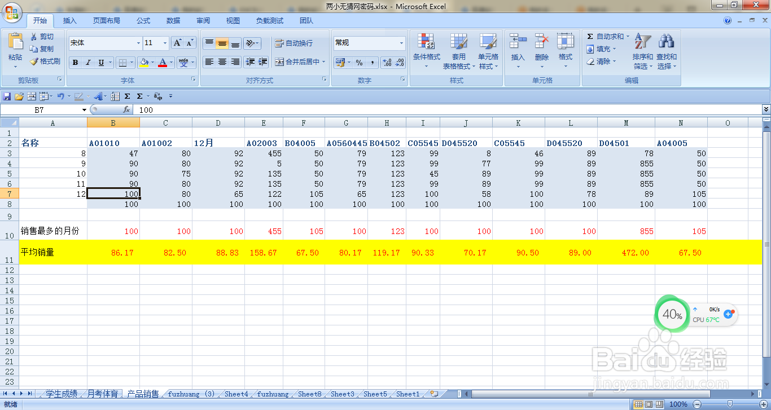Switch to the 学生成绩 sheet tab
The width and height of the screenshot is (771, 410).
pos(62,394)
